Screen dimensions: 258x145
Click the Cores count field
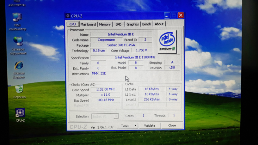coord(143,116)
